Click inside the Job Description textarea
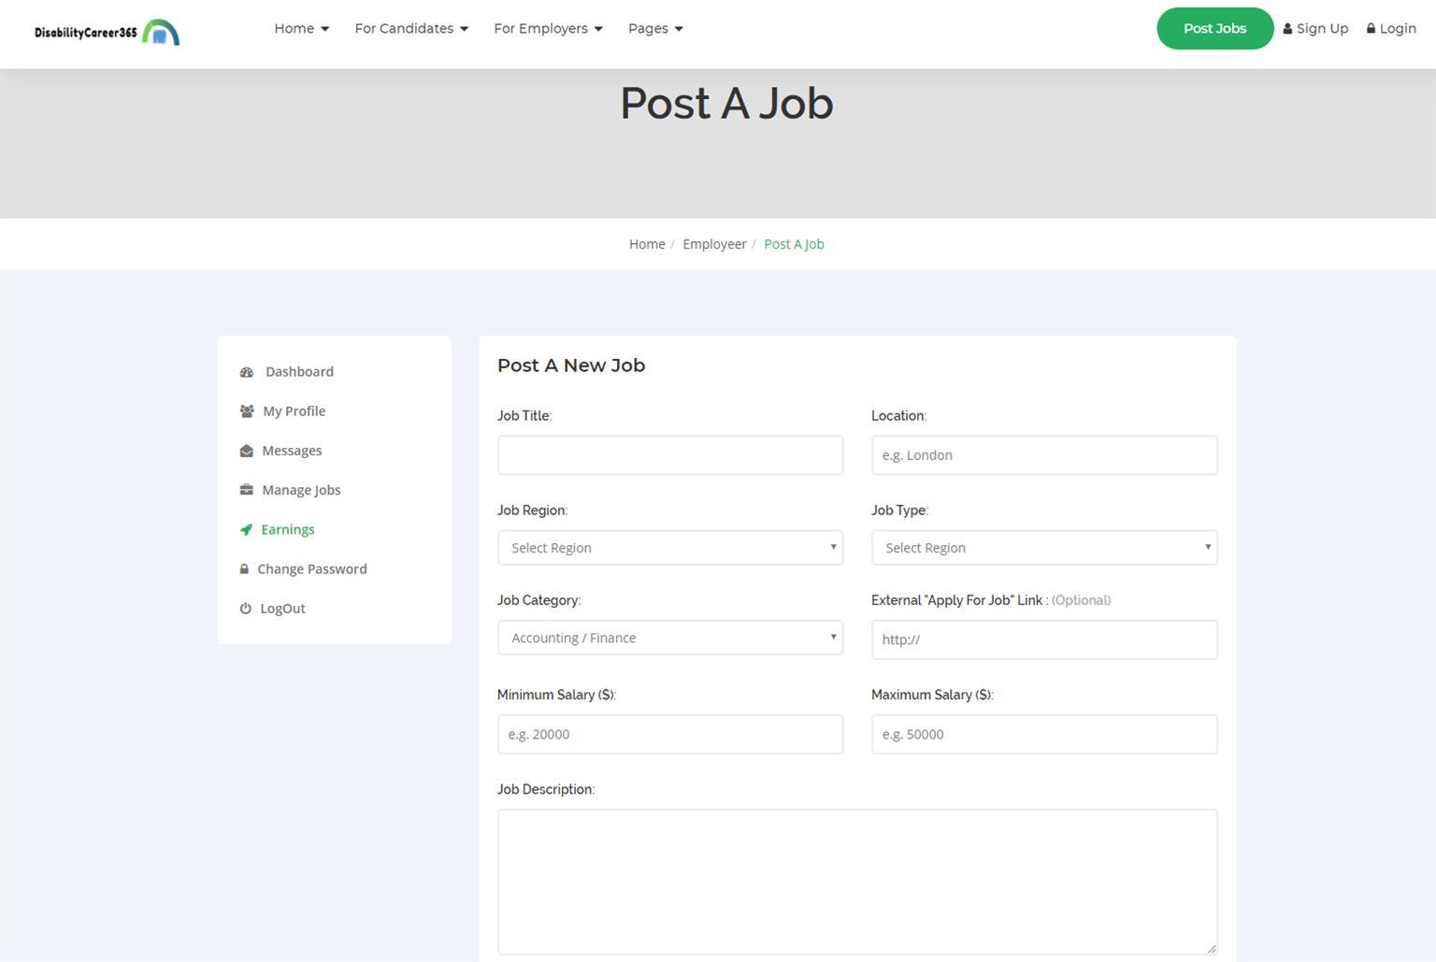This screenshot has height=962, width=1436. tap(857, 882)
